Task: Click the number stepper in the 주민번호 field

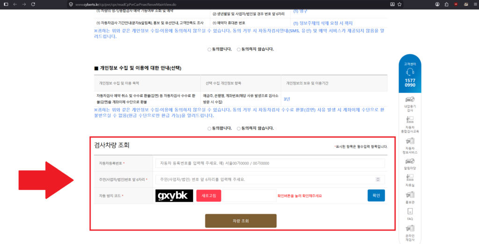Action: pos(378,180)
